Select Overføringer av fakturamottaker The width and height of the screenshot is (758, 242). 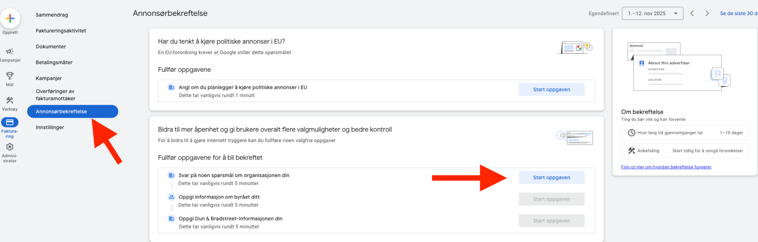coord(56,95)
